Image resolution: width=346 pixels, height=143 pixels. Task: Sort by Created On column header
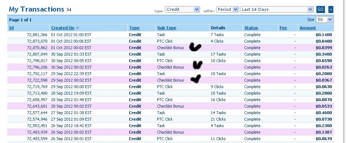click(x=63, y=28)
